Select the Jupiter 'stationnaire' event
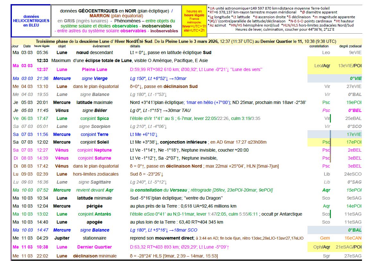This screenshot has width=370, height=261. click(94, 238)
